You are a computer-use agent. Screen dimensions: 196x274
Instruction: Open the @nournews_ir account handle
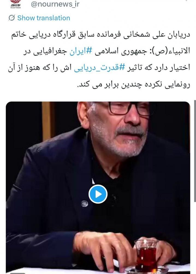(x=55, y=4)
